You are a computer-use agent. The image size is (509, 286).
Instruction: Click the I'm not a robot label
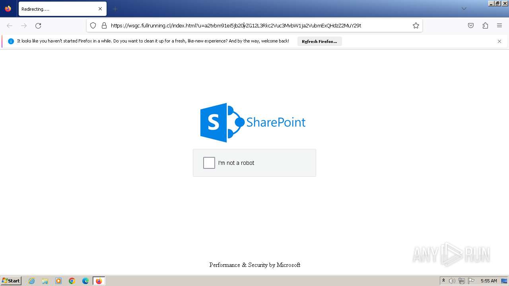click(x=236, y=163)
